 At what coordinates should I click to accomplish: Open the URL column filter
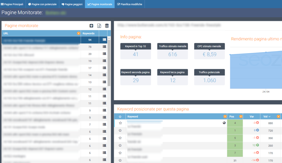click(x=79, y=33)
